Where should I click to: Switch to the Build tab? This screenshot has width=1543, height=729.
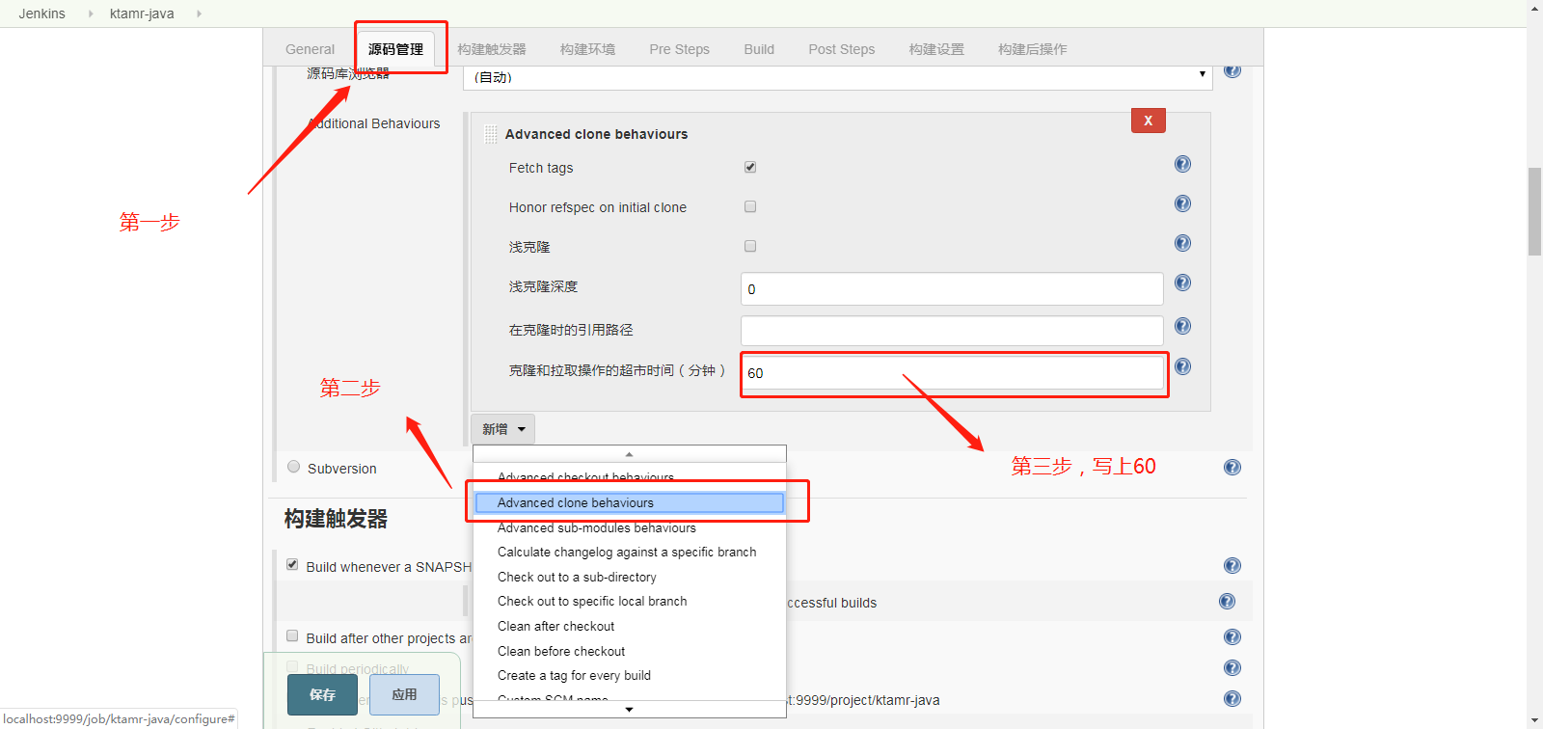(x=759, y=49)
